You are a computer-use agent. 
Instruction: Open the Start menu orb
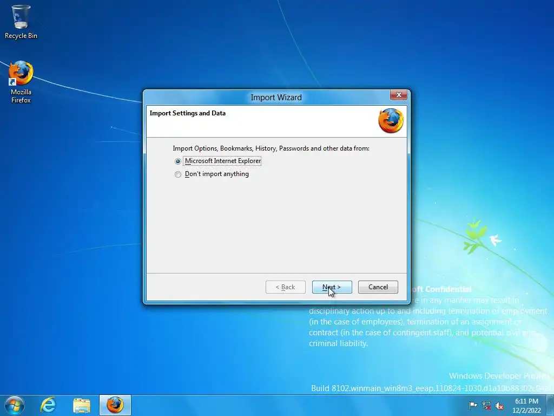[x=15, y=405]
